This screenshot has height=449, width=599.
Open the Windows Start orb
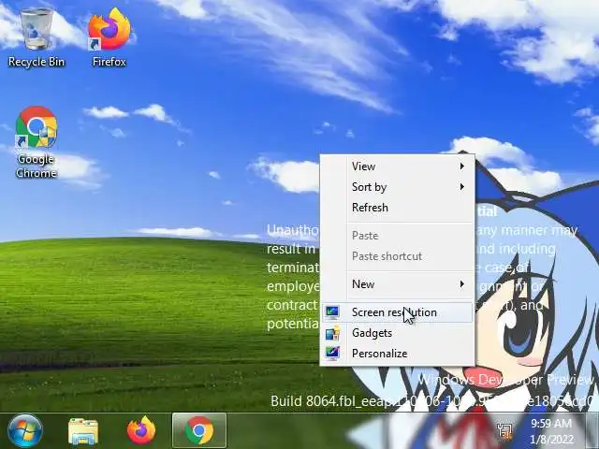coord(25,430)
